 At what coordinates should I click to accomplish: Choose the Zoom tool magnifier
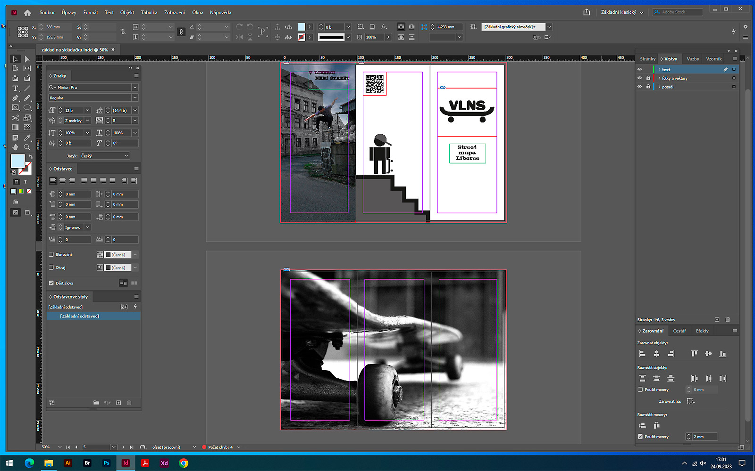click(x=27, y=147)
